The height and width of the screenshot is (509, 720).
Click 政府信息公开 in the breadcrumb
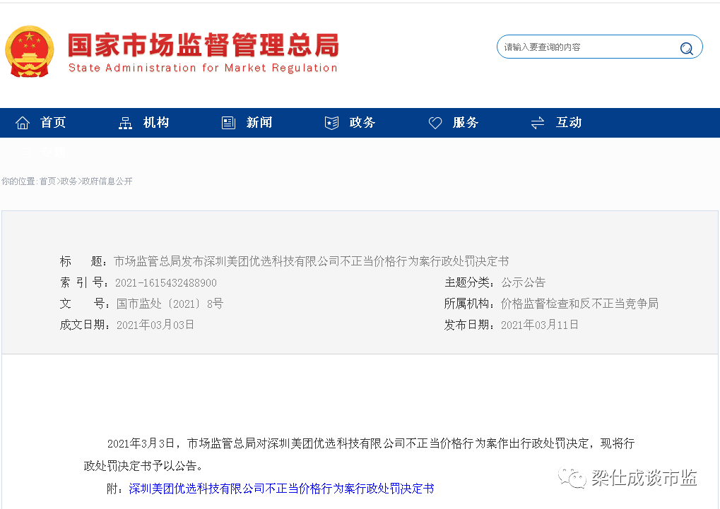107,181
